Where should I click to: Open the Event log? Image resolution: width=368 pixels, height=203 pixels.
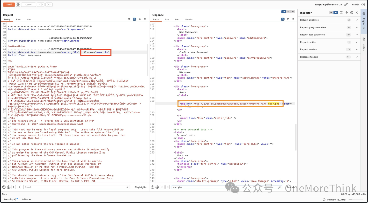[10, 199]
